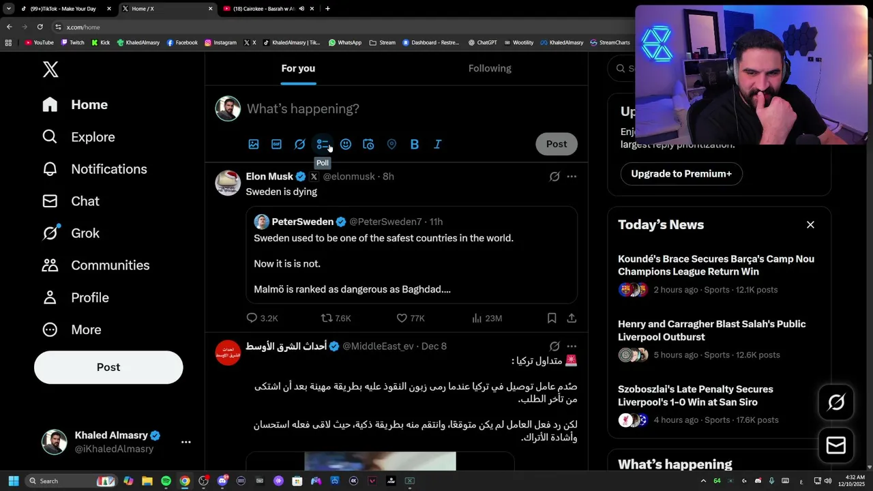Share Elon Musk's post
The image size is (873, 491).
coord(572,318)
